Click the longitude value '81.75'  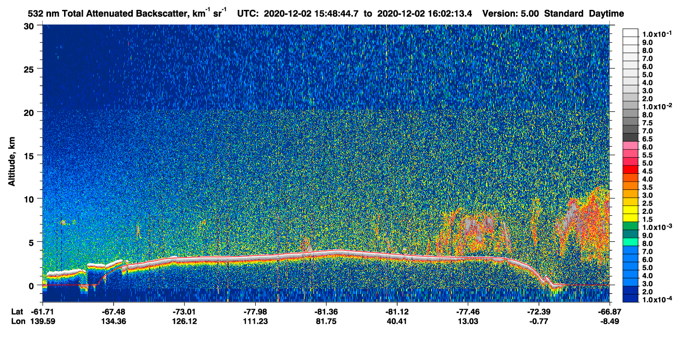(326, 322)
